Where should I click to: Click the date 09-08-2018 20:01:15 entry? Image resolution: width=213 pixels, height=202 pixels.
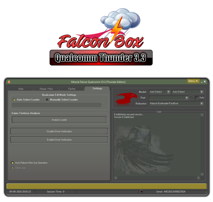(20, 192)
